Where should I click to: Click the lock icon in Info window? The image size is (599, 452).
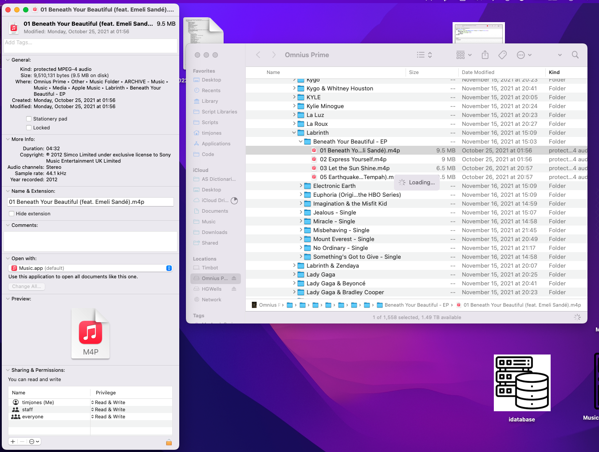pos(169,442)
